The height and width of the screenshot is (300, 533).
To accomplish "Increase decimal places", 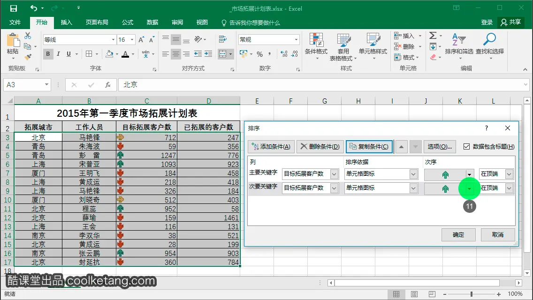I will pyautogui.click(x=284, y=54).
